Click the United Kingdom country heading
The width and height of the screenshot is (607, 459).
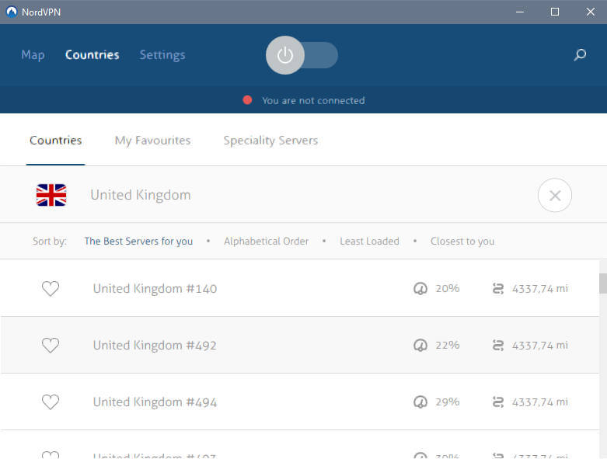point(141,195)
